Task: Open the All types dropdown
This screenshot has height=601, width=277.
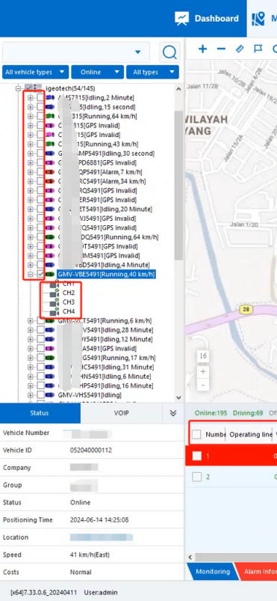Action: point(152,72)
